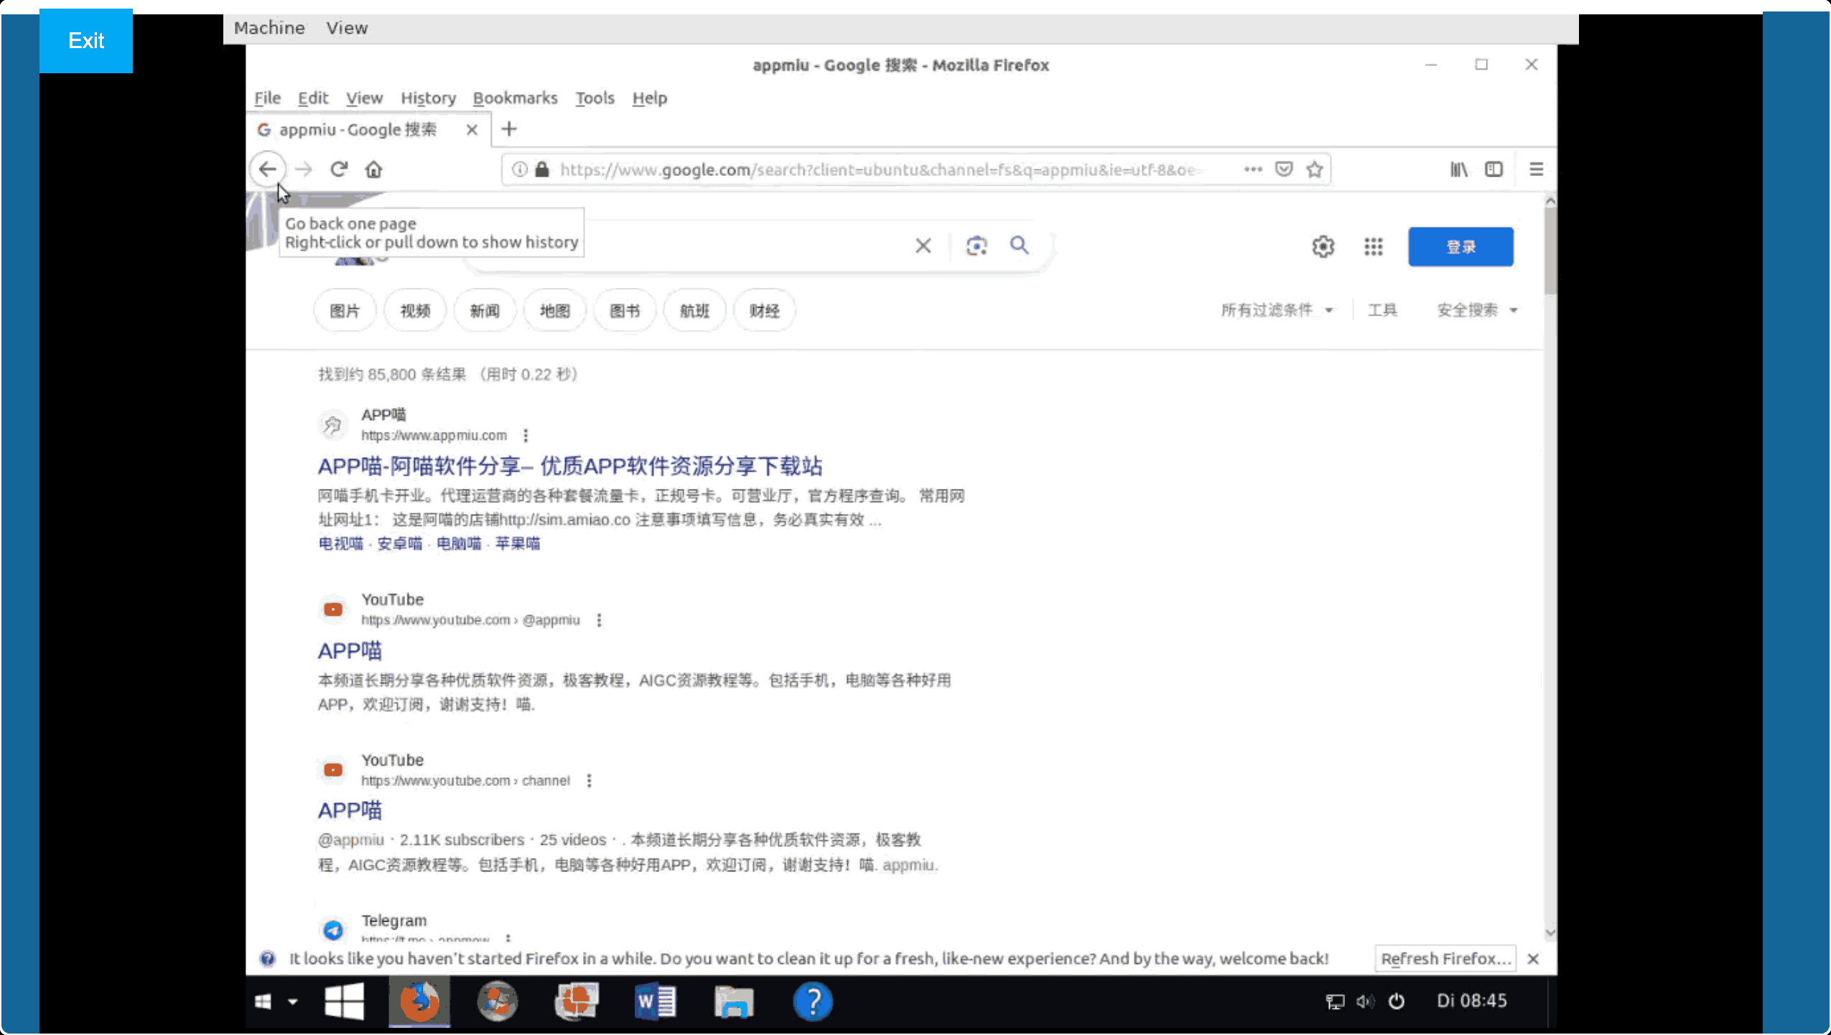Expand the 安全搜索 dropdown
1831x1035 pixels.
pyautogui.click(x=1476, y=310)
